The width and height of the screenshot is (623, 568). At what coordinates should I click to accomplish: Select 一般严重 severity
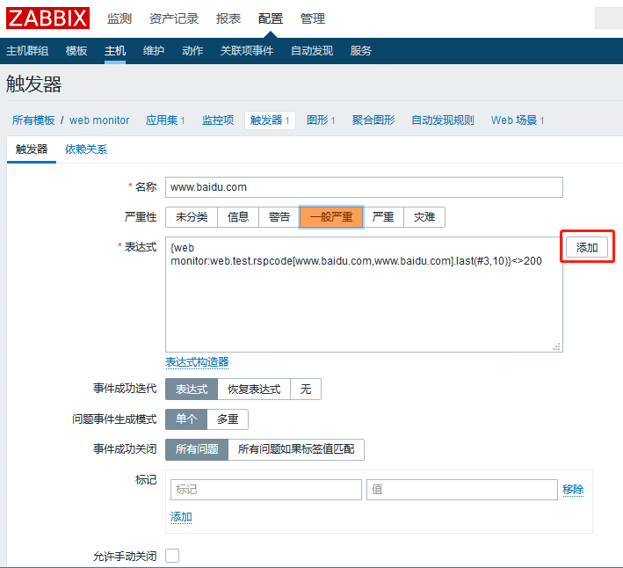coord(331,217)
